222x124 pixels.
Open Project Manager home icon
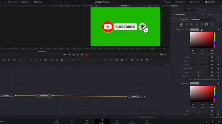[x=213, y=122]
